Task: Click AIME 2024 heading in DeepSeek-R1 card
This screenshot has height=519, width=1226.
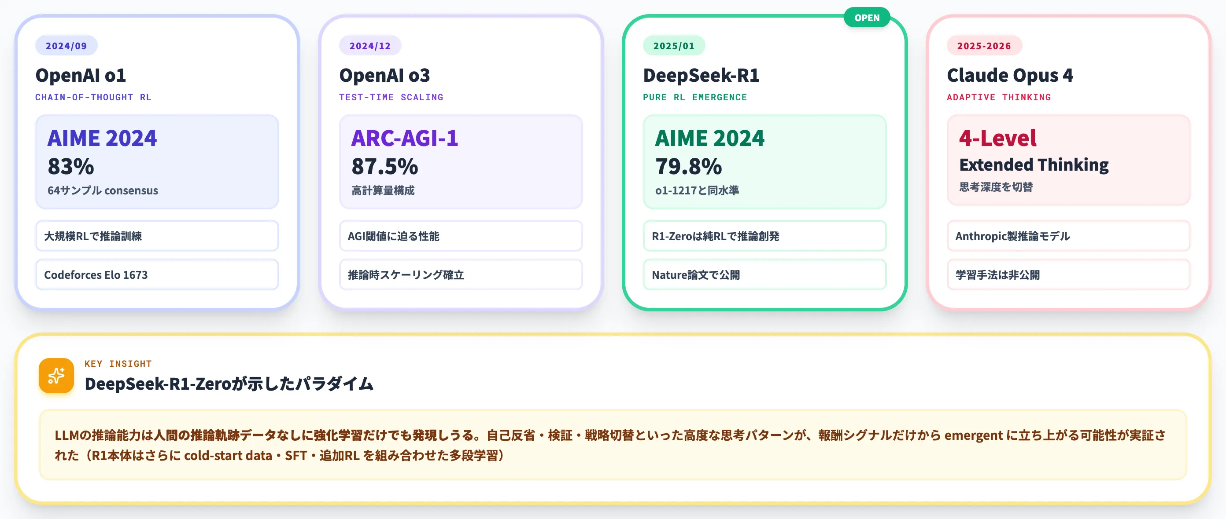Action: pyautogui.click(x=709, y=138)
